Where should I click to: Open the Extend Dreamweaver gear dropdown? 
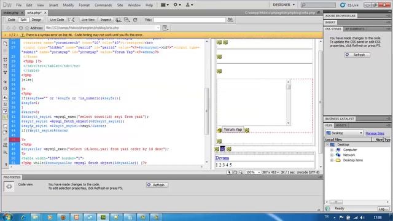click(177, 5)
